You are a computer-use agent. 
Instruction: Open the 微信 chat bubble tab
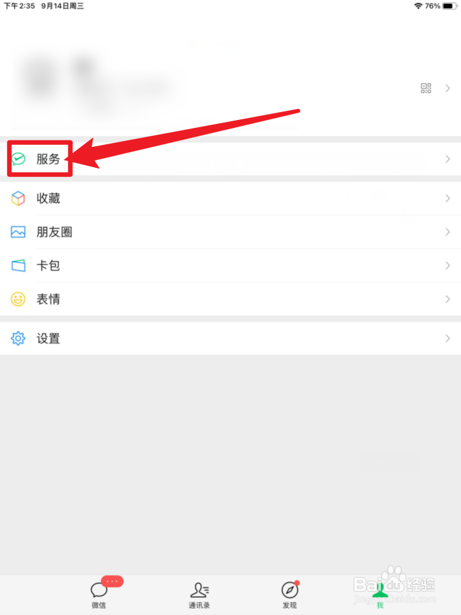pyautogui.click(x=99, y=594)
